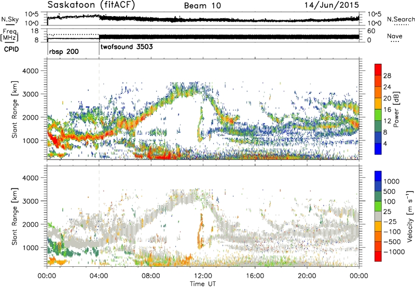
Task: Click the '16' tick on Power scale
Action: [387, 110]
